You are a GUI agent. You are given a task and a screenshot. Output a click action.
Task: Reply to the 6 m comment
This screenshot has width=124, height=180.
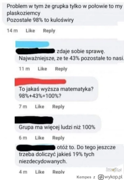(58, 138)
